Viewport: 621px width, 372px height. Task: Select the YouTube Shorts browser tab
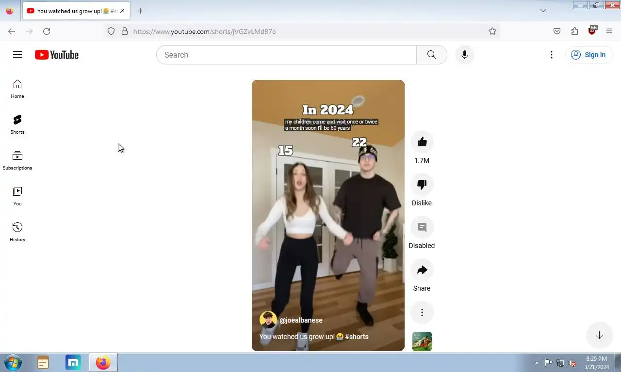point(76,11)
